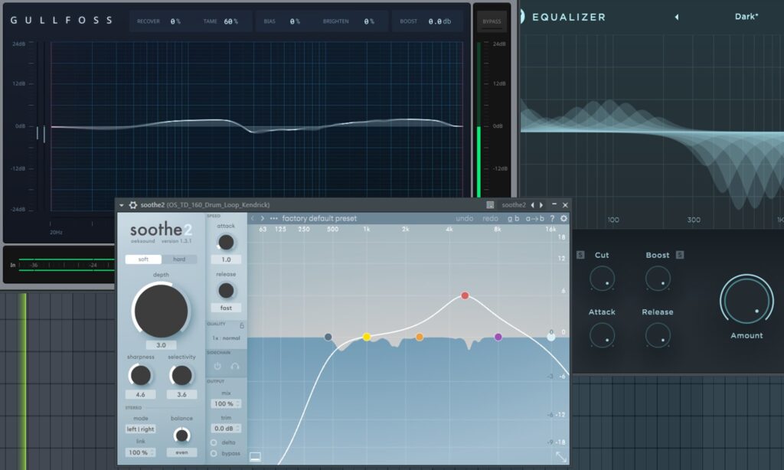Click the Boost knob in Equalizer

click(x=658, y=279)
